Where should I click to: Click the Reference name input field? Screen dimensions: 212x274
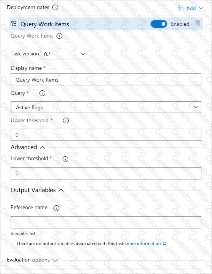(x=106, y=222)
